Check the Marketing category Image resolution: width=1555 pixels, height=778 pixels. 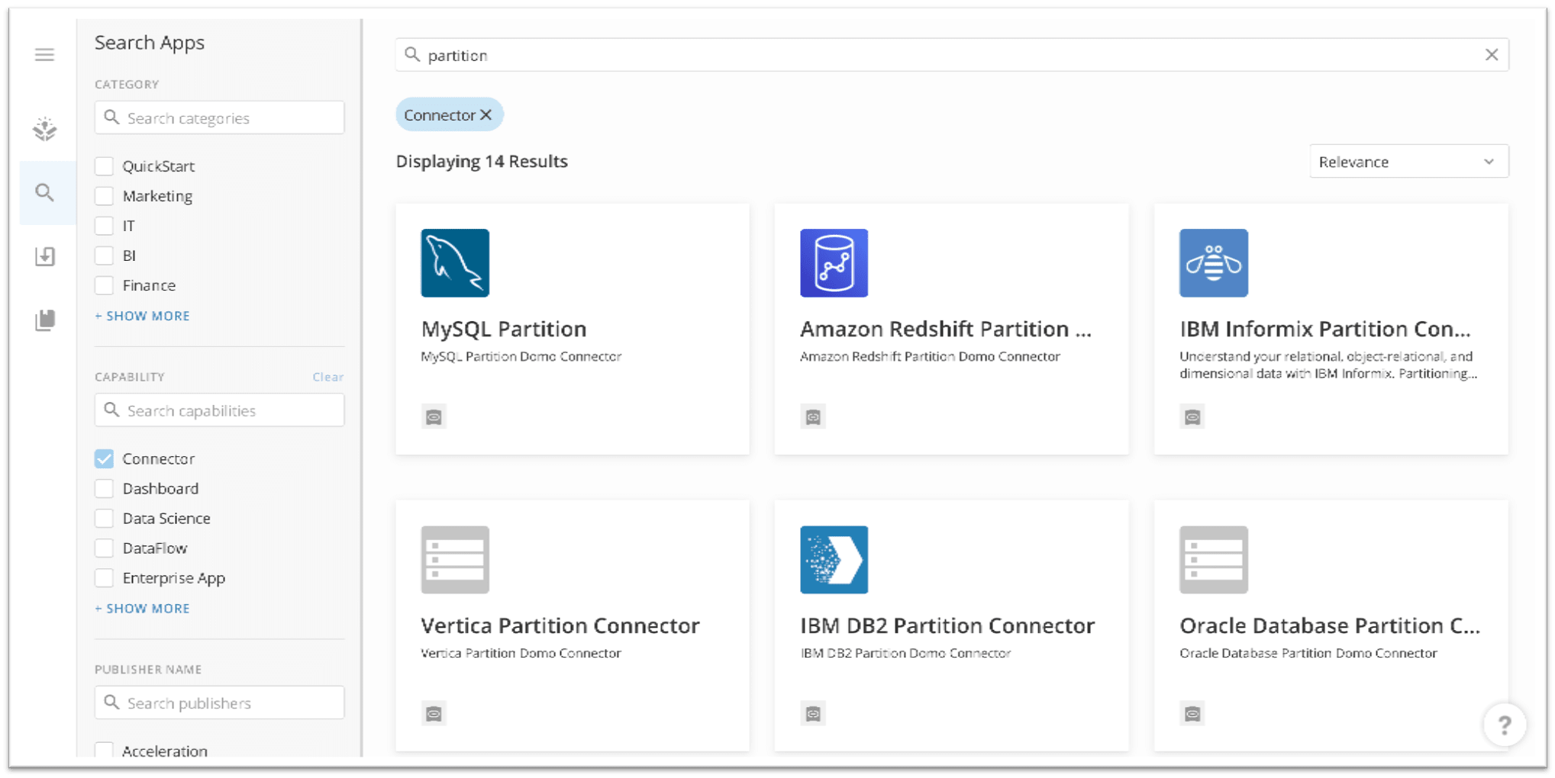coord(104,196)
